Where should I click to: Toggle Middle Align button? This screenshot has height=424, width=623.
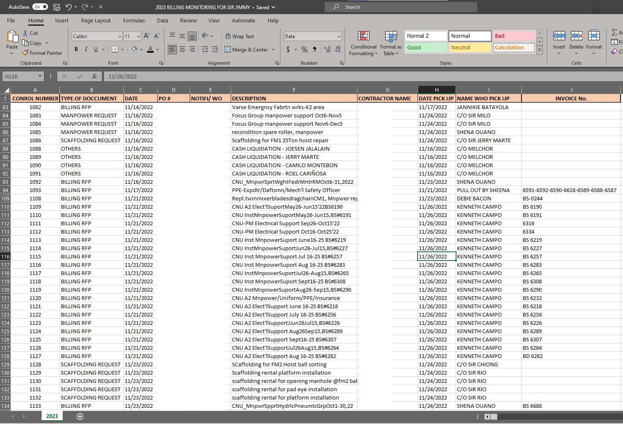coord(182,36)
